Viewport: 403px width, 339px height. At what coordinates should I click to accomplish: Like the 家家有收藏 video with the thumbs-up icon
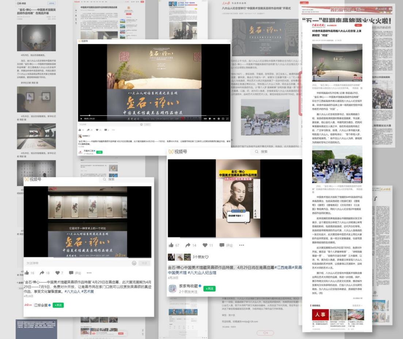pos(171,245)
